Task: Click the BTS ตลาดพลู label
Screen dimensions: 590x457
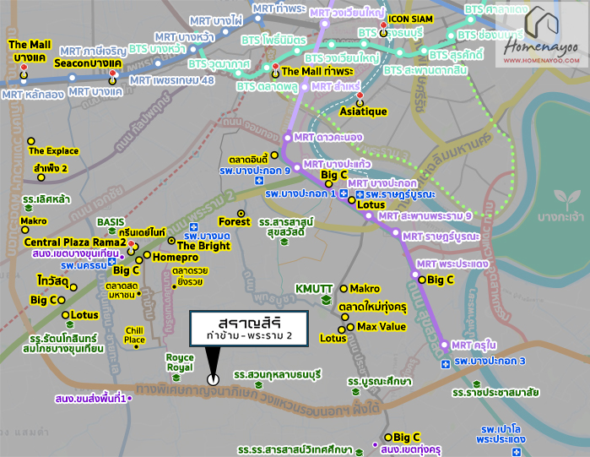Action: click(268, 86)
